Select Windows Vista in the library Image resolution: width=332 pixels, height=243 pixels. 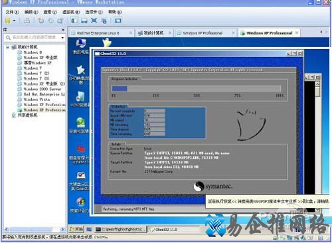click(37, 100)
